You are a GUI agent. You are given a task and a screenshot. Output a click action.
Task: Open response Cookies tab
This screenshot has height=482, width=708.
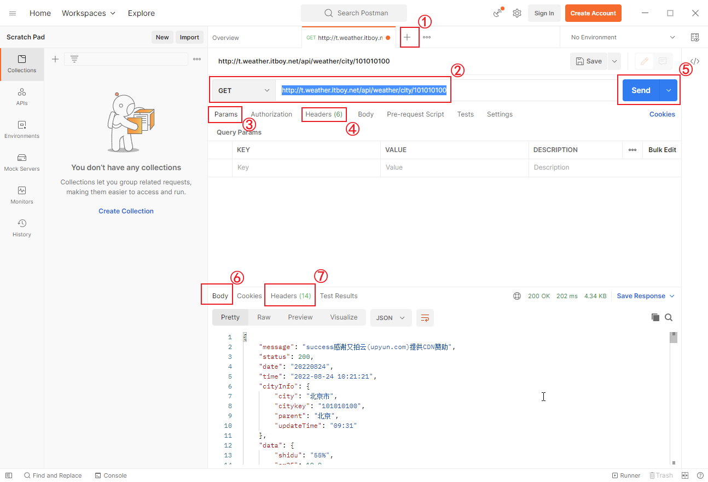coord(249,296)
